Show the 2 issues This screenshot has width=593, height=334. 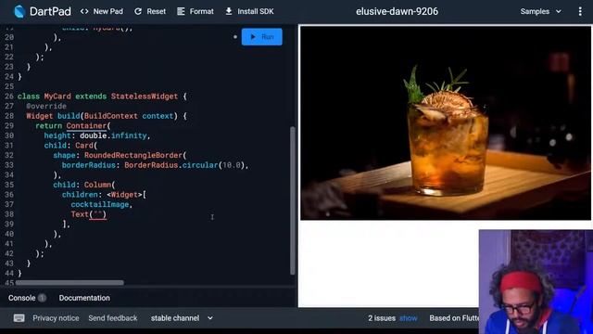(409, 318)
